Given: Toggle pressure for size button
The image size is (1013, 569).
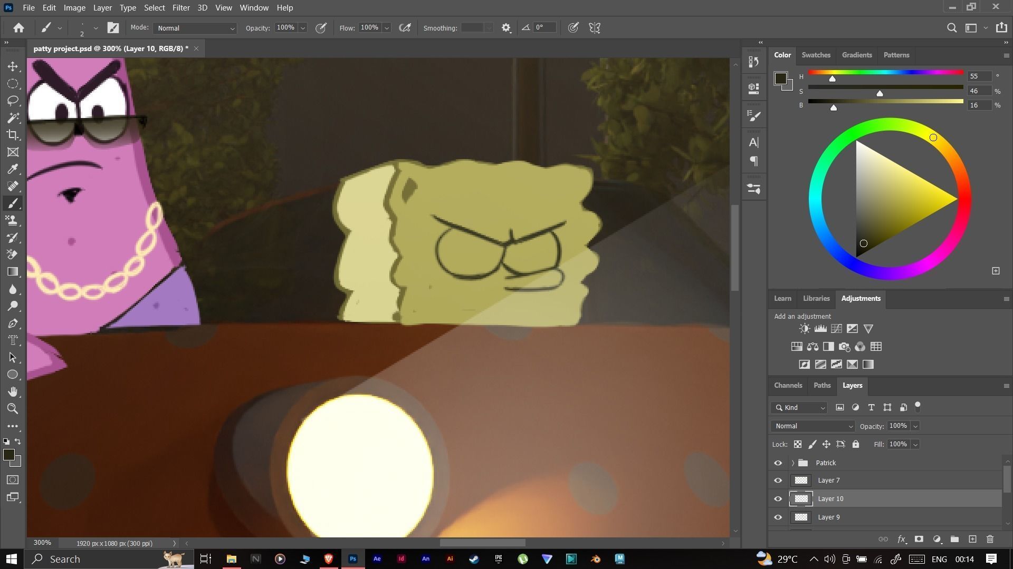Looking at the screenshot, I should click(574, 28).
